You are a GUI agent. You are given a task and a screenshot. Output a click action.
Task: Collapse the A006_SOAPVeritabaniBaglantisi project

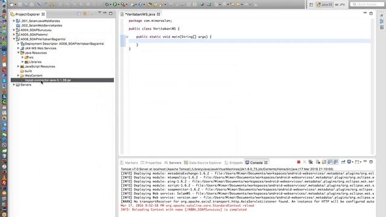(14, 39)
